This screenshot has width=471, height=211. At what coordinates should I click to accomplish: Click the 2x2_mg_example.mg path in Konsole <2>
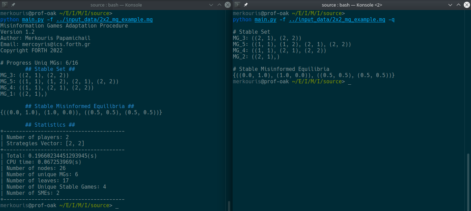click(337, 20)
